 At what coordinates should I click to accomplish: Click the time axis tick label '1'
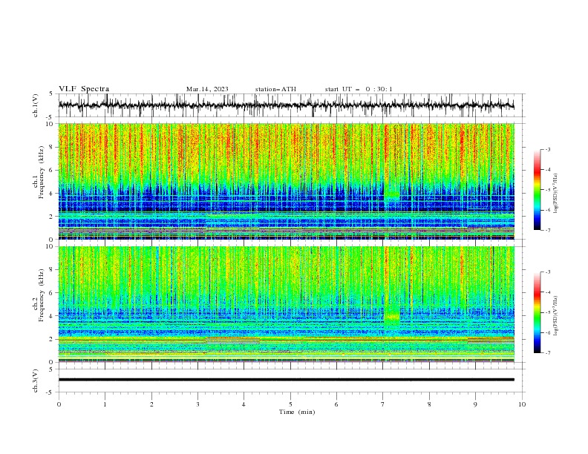click(x=105, y=404)
